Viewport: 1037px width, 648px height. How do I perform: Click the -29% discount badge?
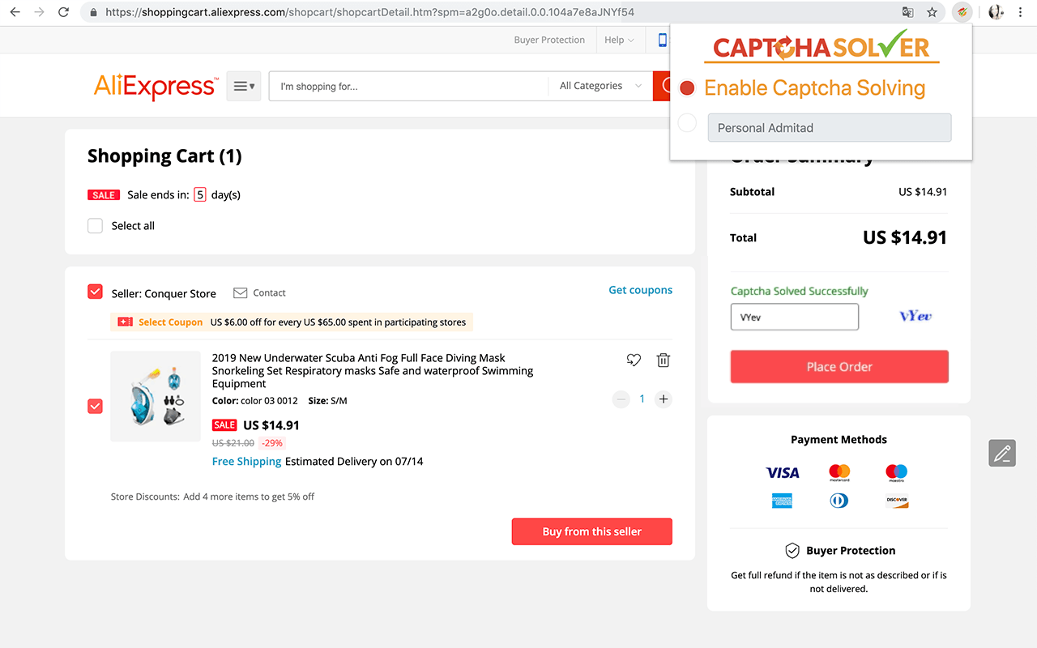(272, 443)
